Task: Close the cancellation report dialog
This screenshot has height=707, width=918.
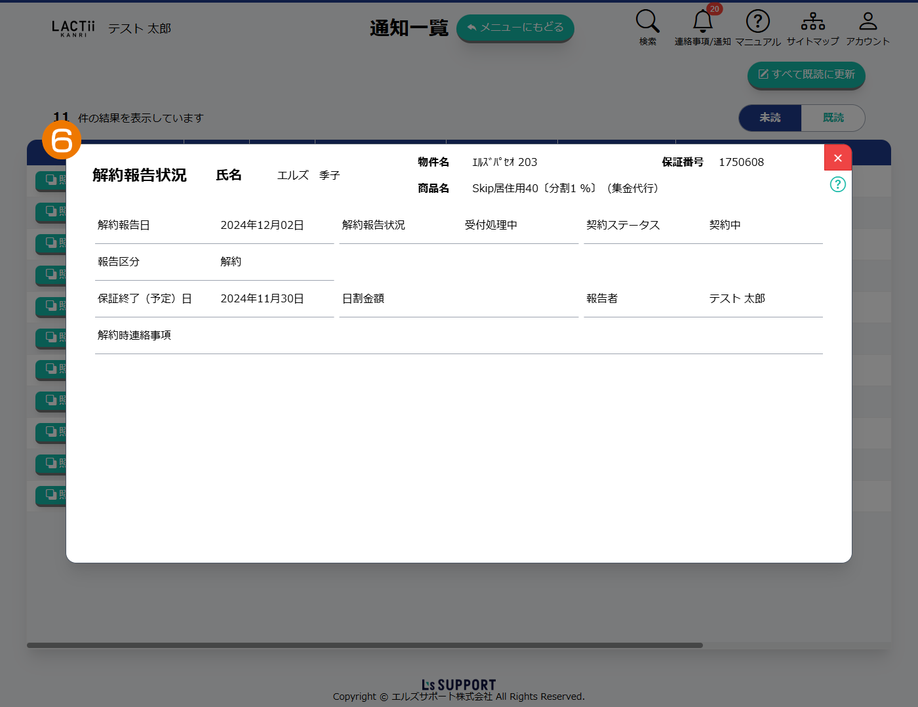Action: 837,158
